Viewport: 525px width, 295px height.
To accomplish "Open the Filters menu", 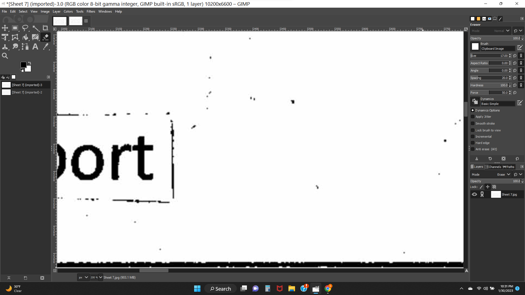I will (x=91, y=11).
